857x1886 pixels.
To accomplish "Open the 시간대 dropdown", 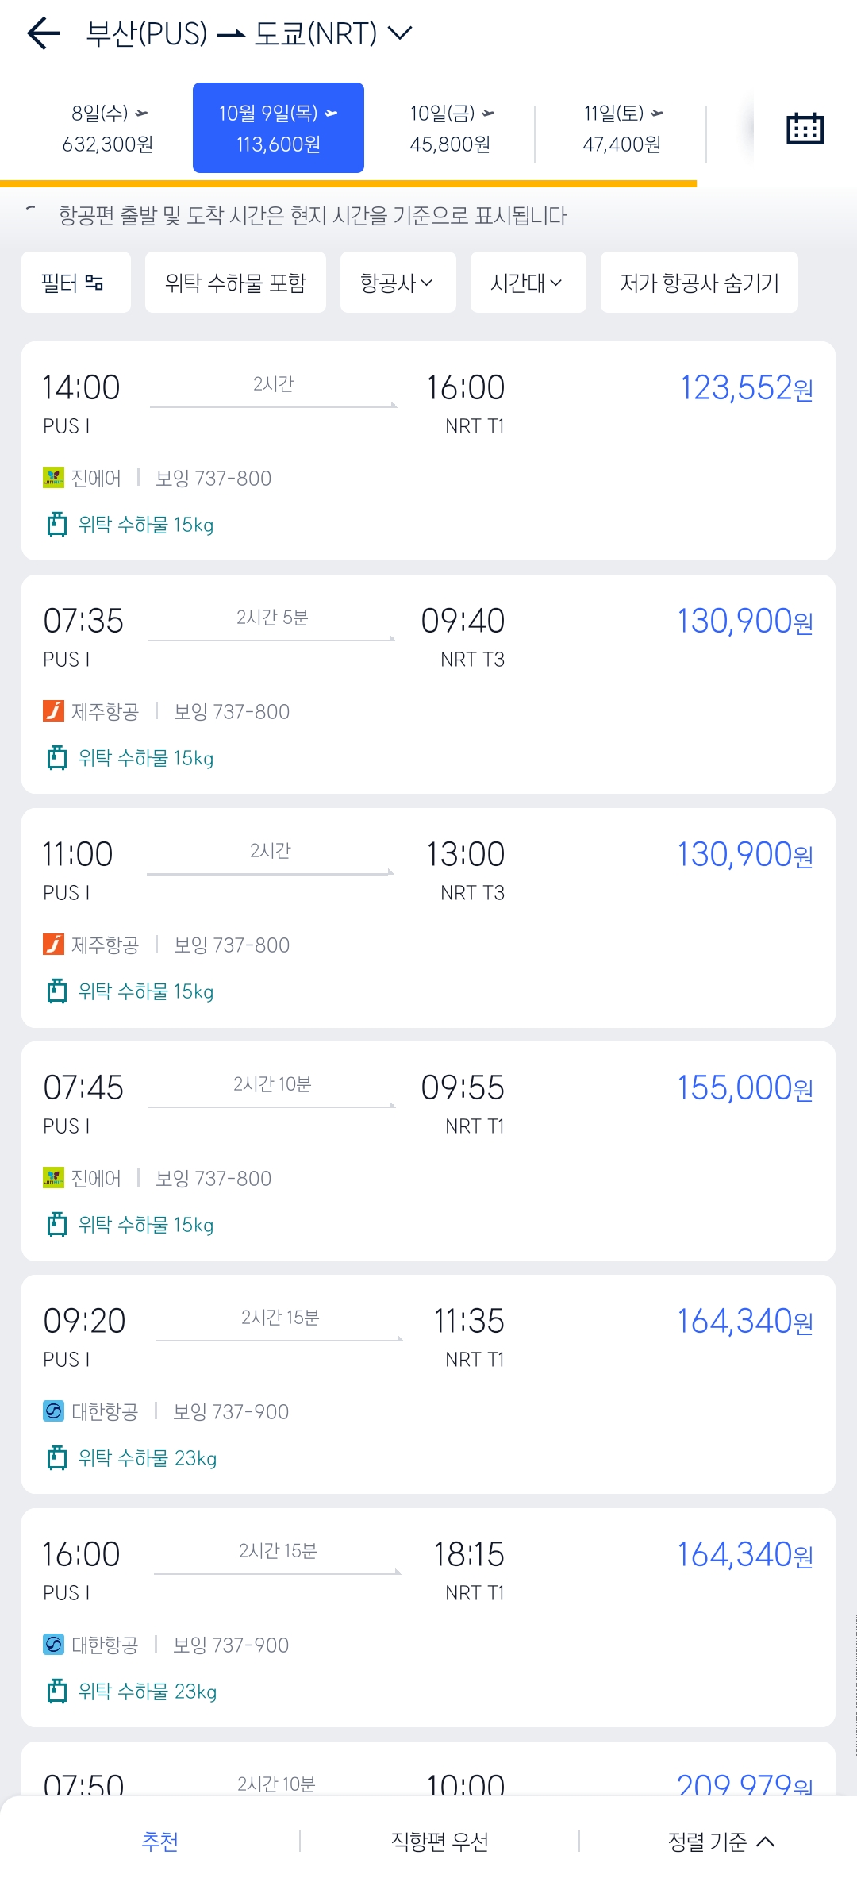I will point(528,283).
